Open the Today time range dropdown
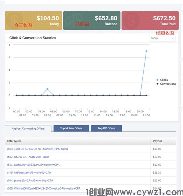 tap(162, 38)
